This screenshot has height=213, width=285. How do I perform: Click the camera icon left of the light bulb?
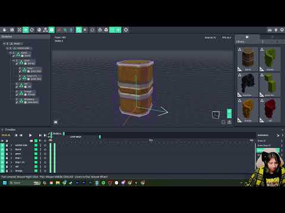pos(270,30)
